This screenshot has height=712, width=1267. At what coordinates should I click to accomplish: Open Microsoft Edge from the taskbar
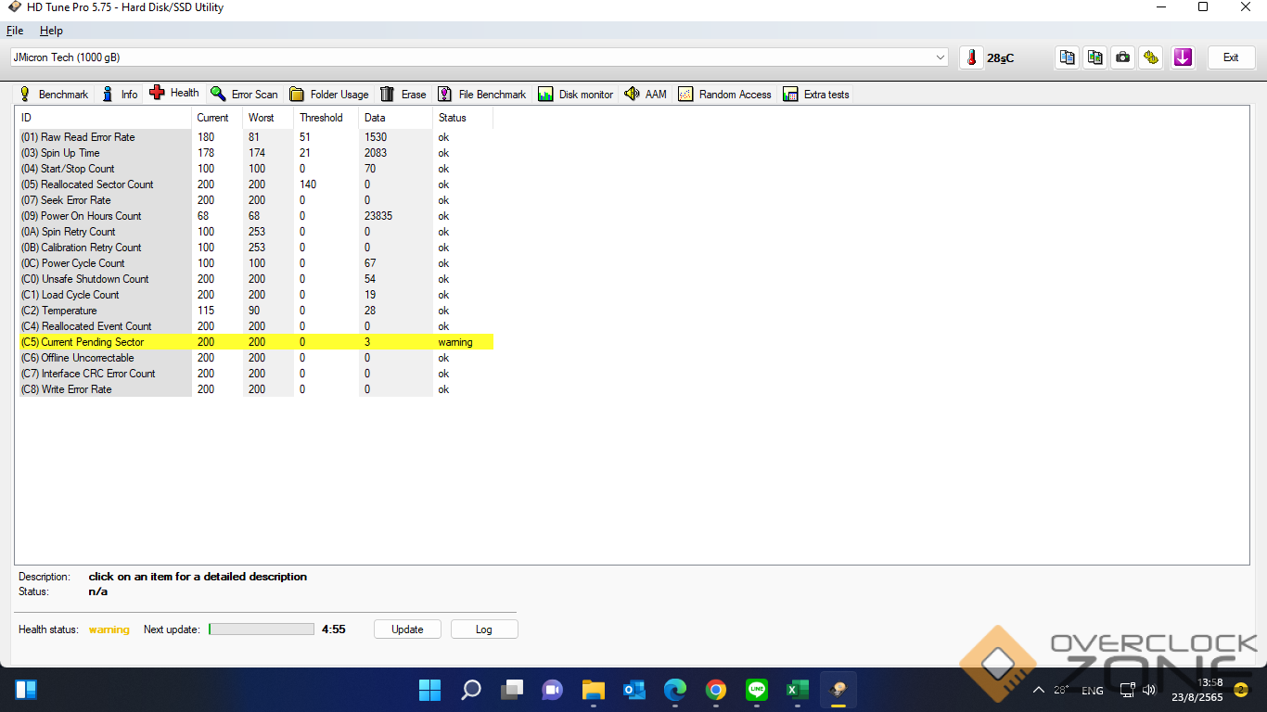pyautogui.click(x=674, y=690)
